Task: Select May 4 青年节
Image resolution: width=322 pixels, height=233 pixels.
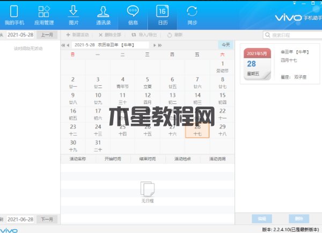Action: 122,83
